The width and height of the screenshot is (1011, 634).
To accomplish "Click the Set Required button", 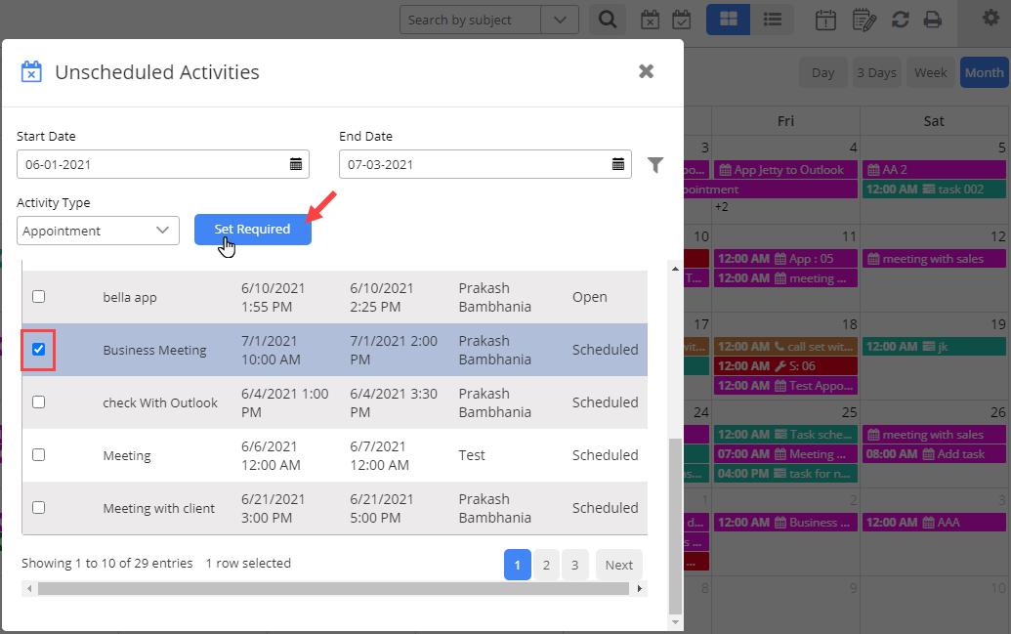I will [x=252, y=229].
